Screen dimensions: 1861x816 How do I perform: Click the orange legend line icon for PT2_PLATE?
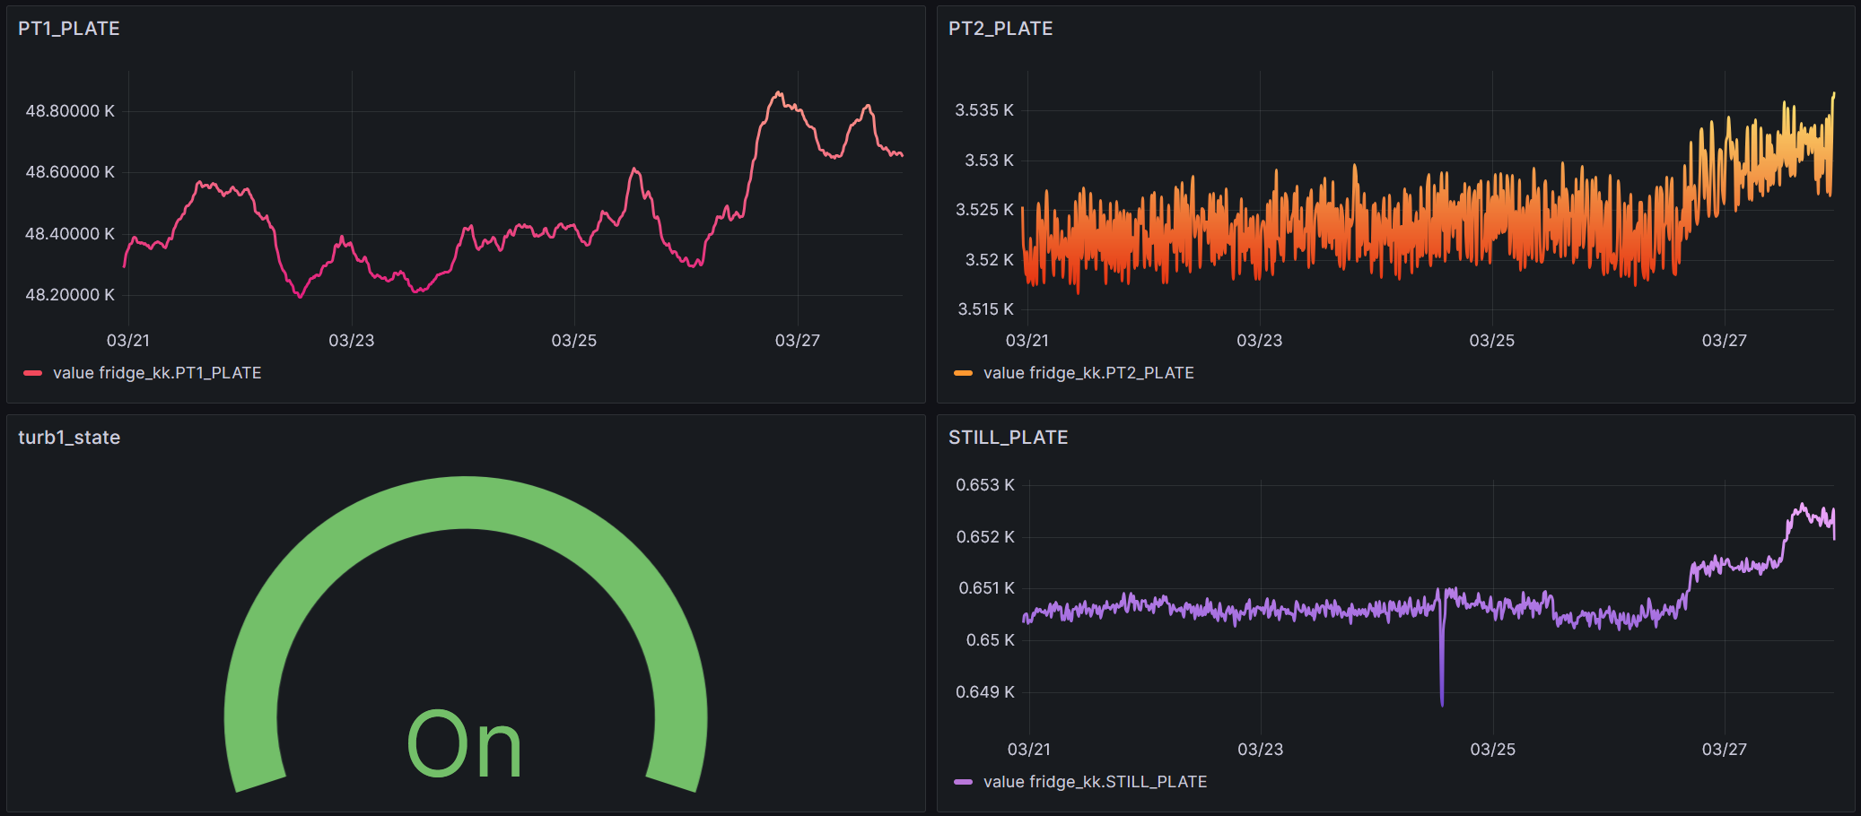[962, 373]
